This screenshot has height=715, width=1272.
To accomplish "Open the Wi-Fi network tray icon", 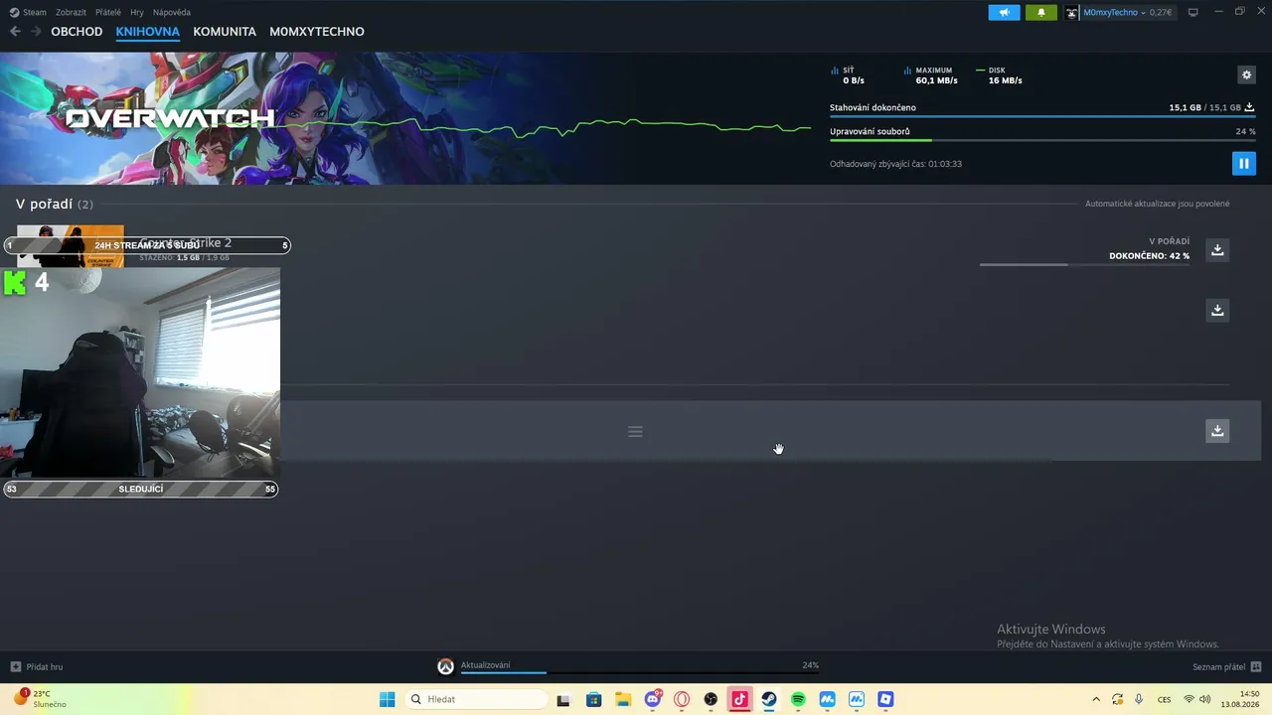I will click(x=1189, y=699).
